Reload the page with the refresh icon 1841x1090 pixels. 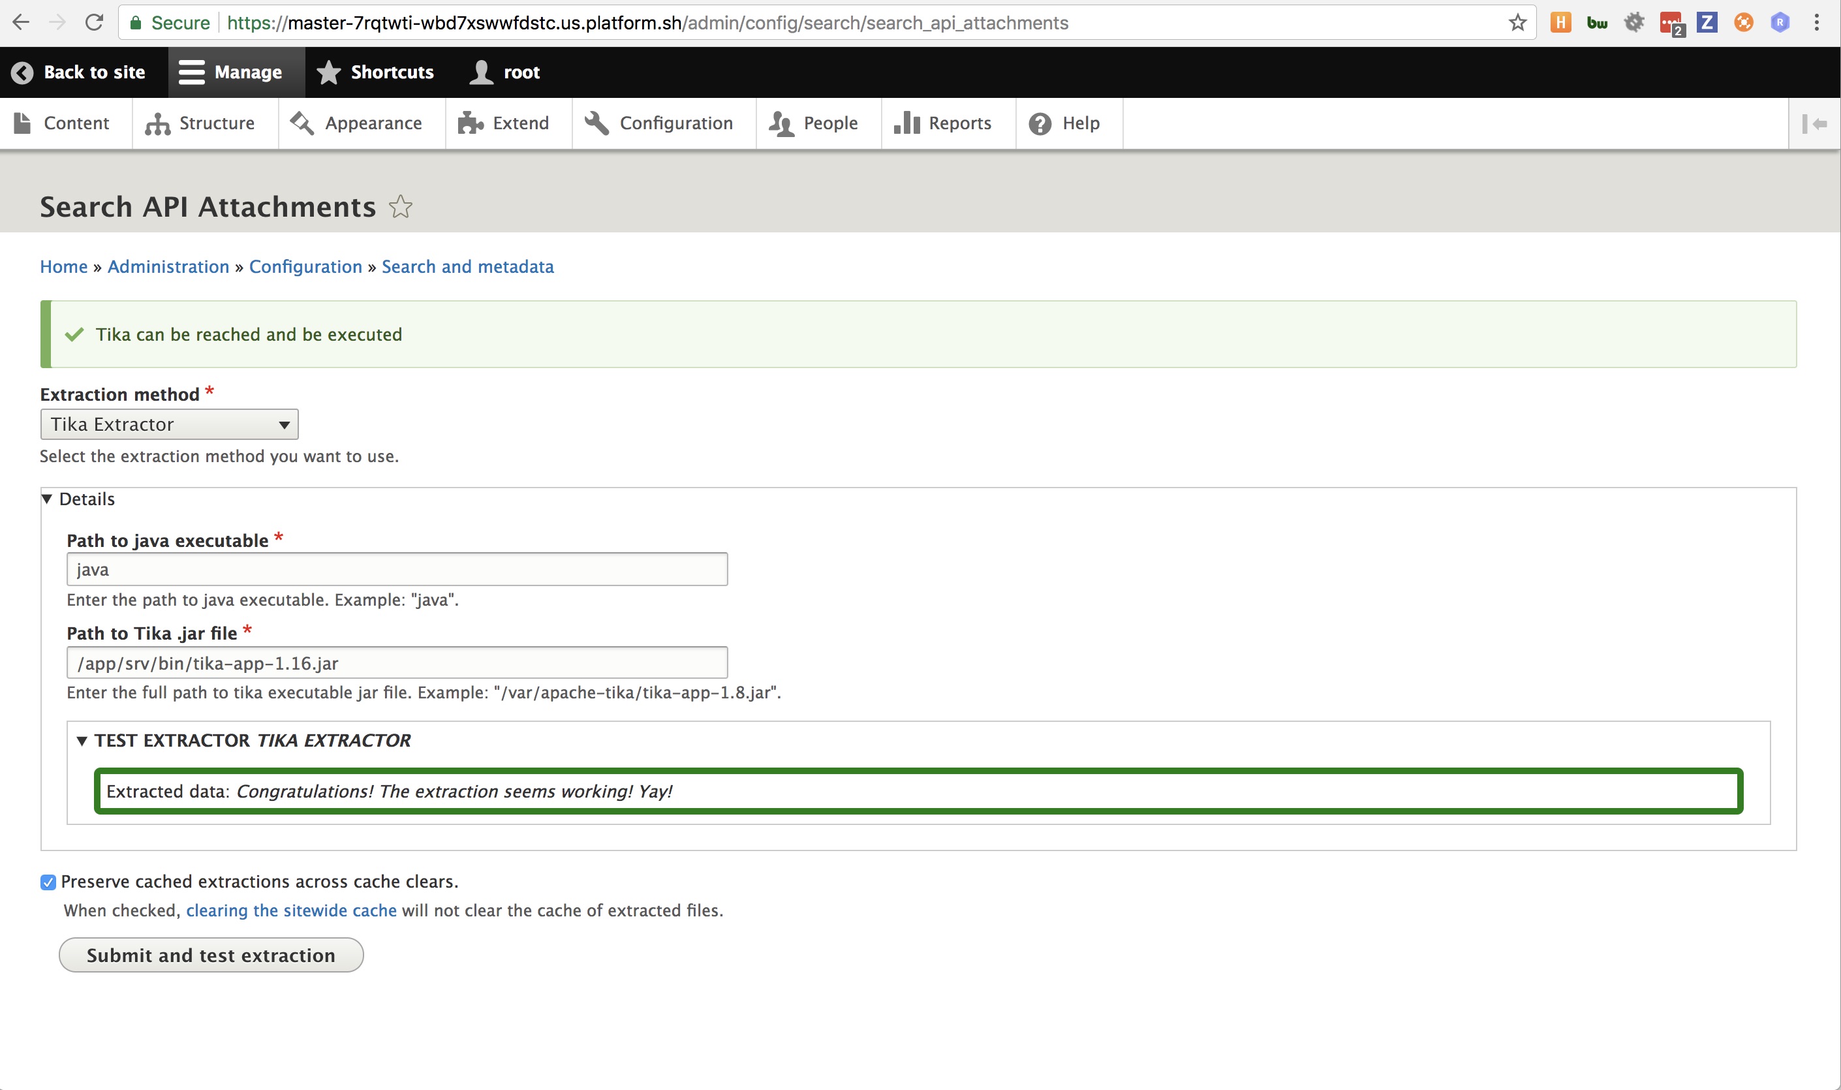click(x=94, y=23)
